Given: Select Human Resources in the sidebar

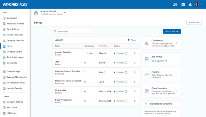Looking at the screenshot, I should coord(15,35).
